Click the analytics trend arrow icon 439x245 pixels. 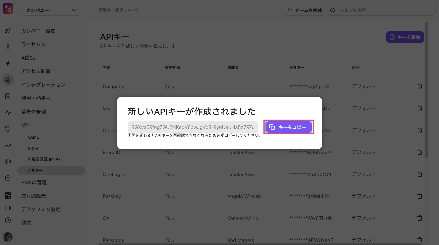point(8,145)
